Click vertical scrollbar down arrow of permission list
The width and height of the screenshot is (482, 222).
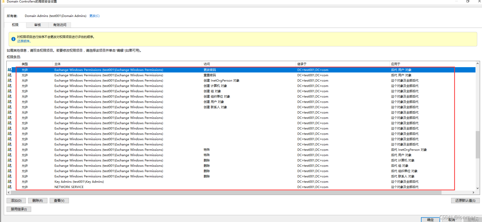[x=478, y=188]
